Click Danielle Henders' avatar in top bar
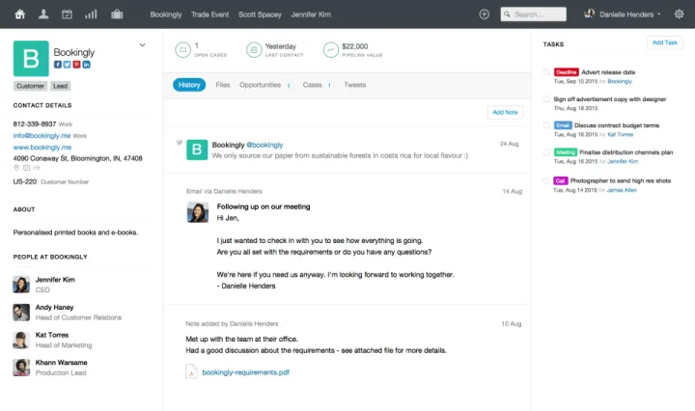 589,14
